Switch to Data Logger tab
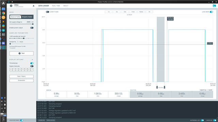Image resolution: width=218 pixels, height=122 pixels. coord(44,6)
